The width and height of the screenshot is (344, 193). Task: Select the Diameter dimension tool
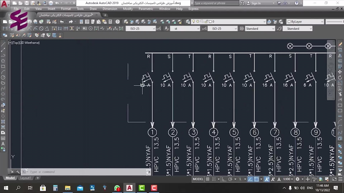coord(41,29)
